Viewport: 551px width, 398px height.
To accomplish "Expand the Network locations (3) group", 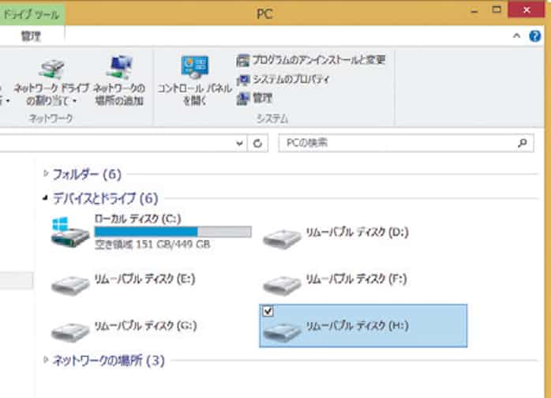I will 47,361.
